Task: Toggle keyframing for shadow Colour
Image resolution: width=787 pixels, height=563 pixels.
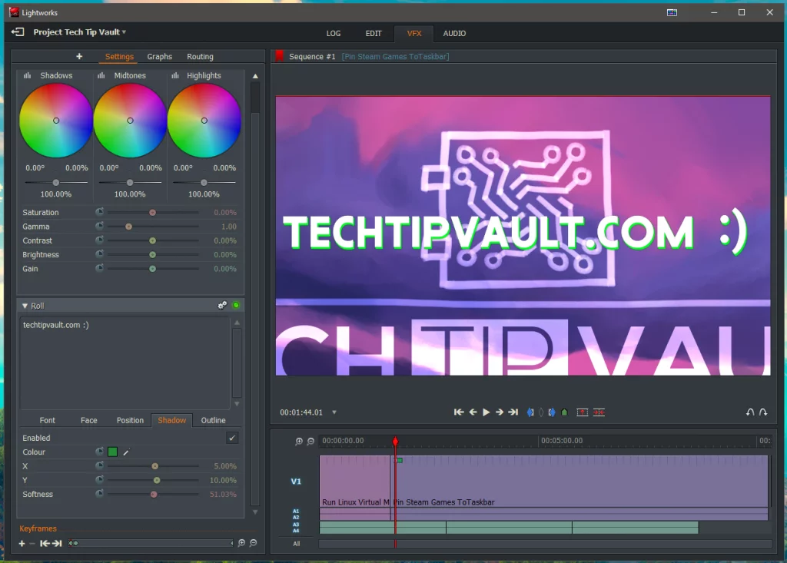Action: click(99, 452)
